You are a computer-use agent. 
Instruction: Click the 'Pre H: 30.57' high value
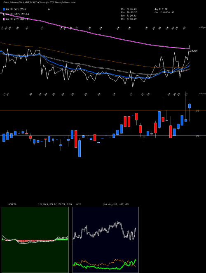click(129, 12)
